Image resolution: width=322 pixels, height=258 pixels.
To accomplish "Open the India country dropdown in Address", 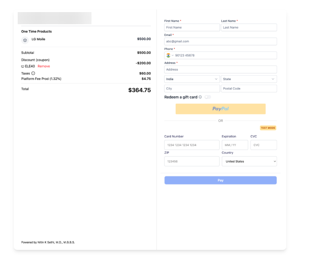I will click(x=192, y=79).
